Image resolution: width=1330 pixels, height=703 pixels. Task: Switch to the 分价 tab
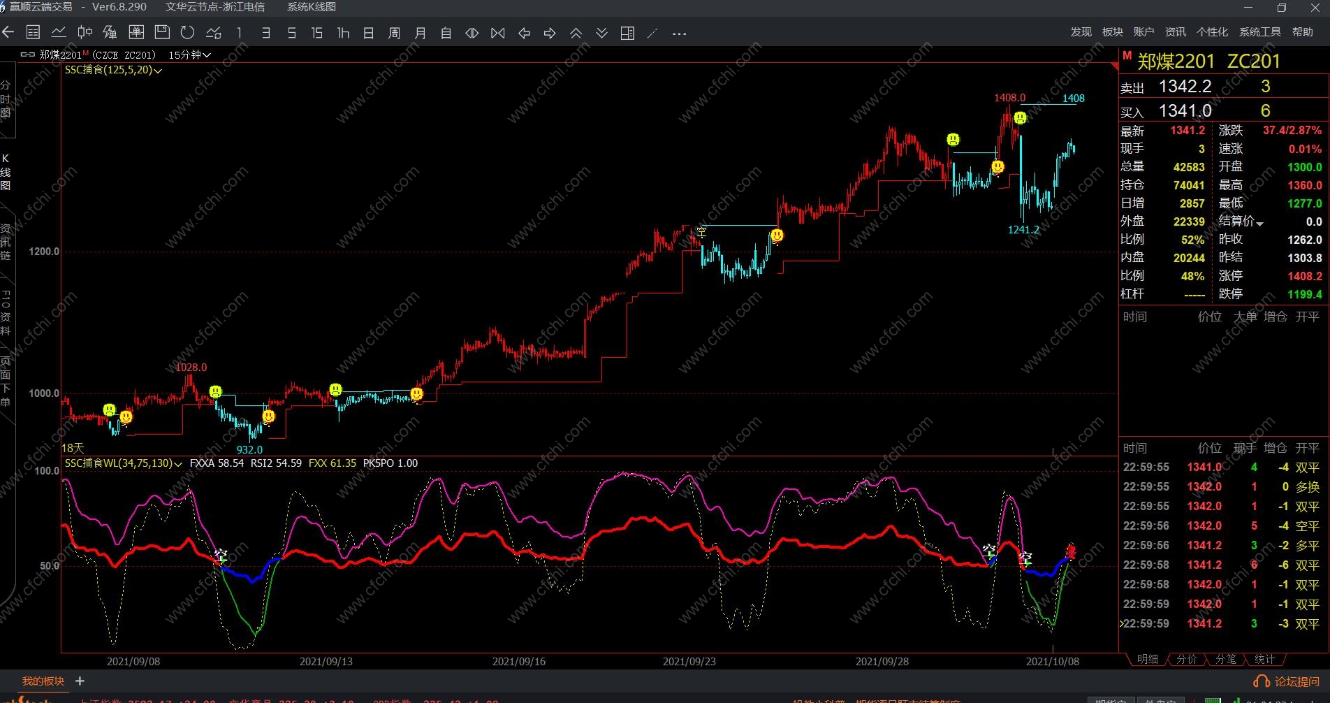coord(1186,659)
